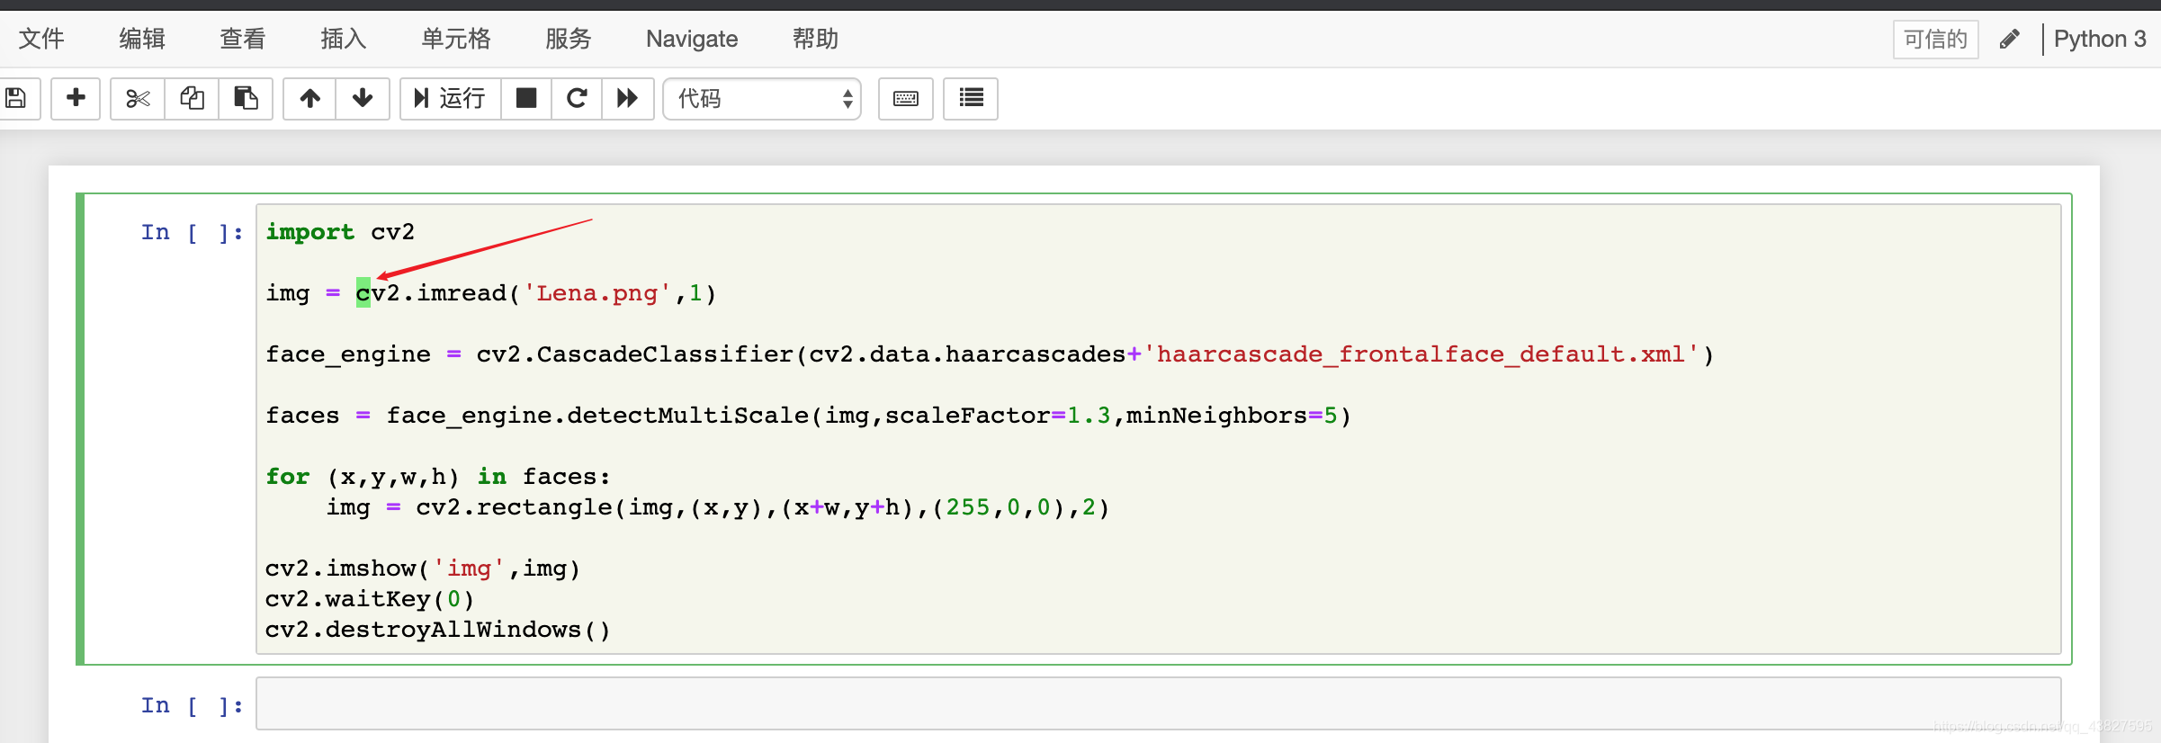Paste cell using the clipboard icon
The height and width of the screenshot is (743, 2161).
tap(246, 98)
